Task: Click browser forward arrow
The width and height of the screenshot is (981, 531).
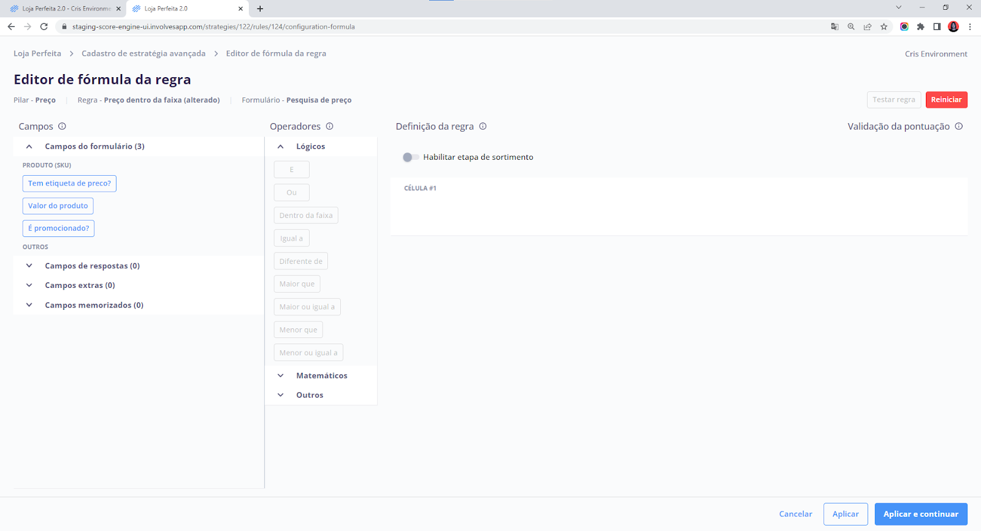Action: (x=28, y=26)
